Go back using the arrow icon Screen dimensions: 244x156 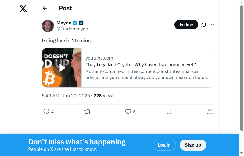point(45,8)
